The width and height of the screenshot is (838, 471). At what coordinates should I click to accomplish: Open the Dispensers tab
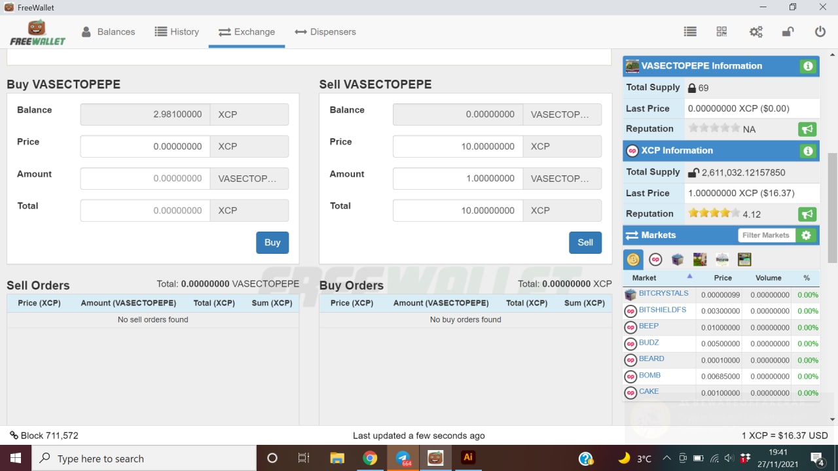point(325,31)
